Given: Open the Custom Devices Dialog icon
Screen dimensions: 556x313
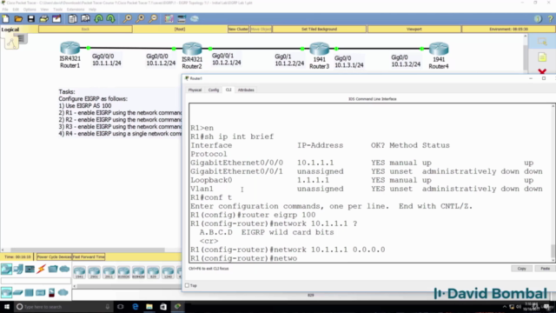Looking at the screenshot, I should pos(182,19).
